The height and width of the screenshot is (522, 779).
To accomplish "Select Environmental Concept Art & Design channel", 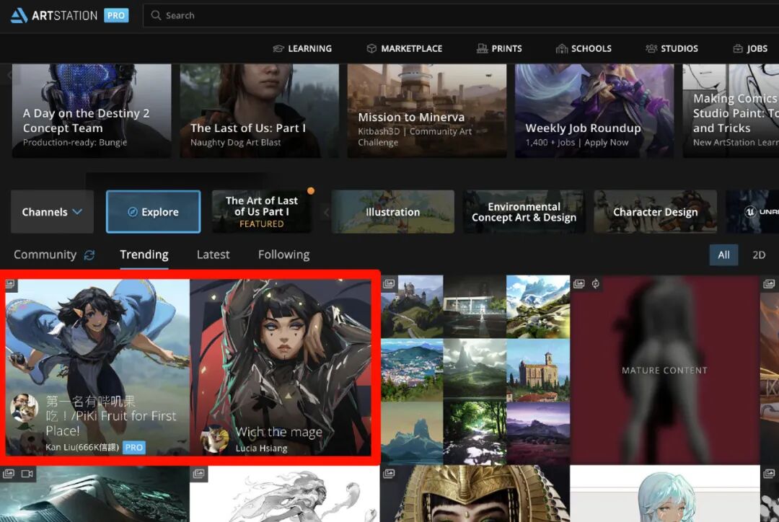I will click(524, 212).
